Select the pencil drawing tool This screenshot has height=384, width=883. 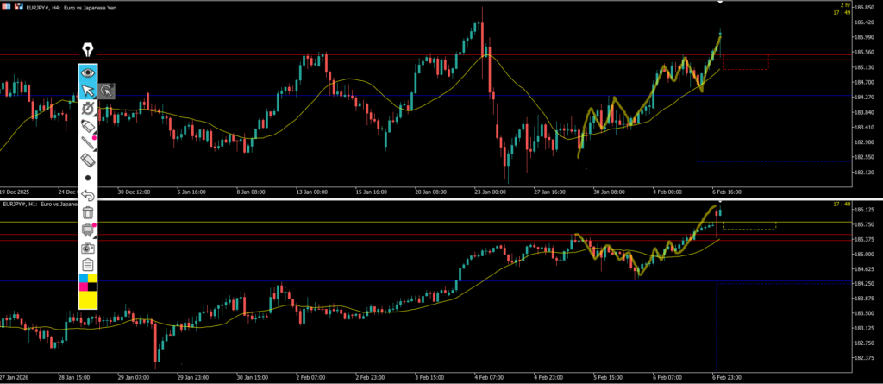tap(87, 126)
